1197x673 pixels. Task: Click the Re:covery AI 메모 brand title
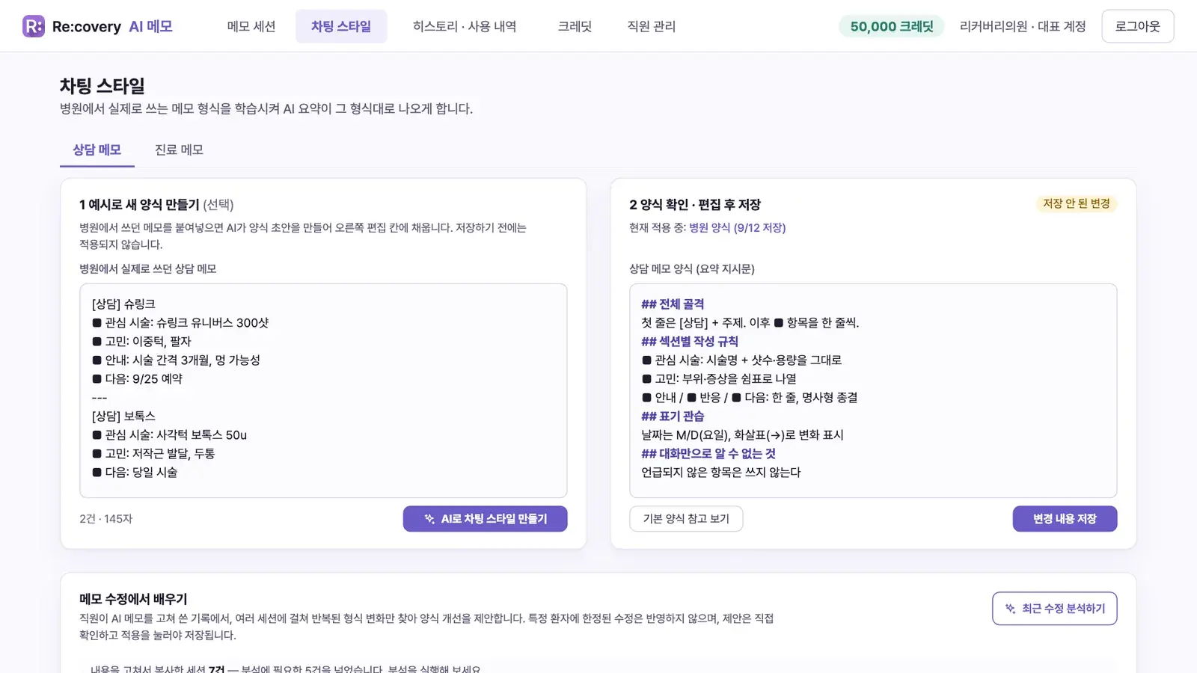[112, 26]
